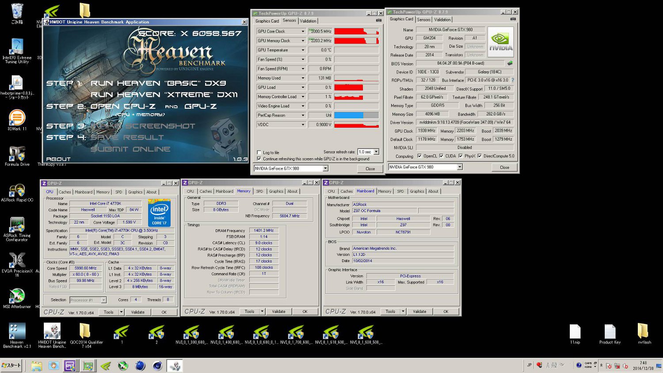663x373 pixels.
Task: Open NVI_0_1_400_600 NVIDIA shortcut
Action: pos(226,335)
